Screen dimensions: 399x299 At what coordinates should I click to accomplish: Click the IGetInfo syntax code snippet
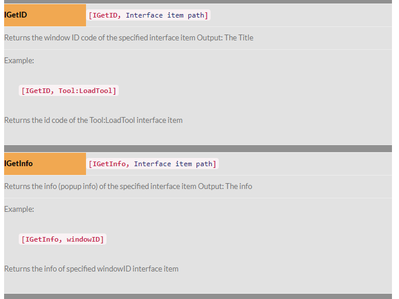(153, 164)
